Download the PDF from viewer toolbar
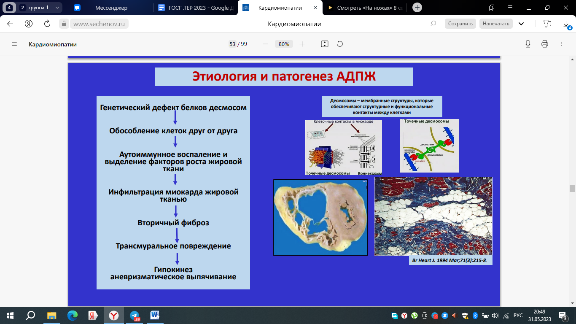The image size is (576, 324). [528, 44]
